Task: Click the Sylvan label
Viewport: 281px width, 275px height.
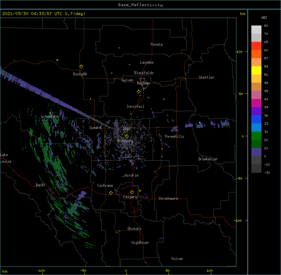Action: pos(127,80)
